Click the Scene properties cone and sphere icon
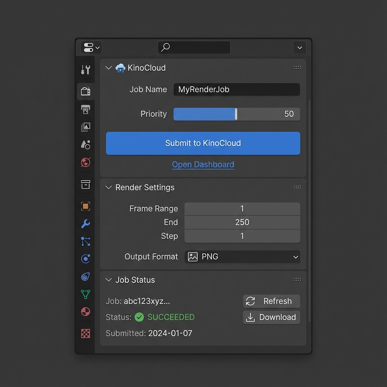Image resolution: width=387 pixels, height=387 pixels. [x=86, y=144]
